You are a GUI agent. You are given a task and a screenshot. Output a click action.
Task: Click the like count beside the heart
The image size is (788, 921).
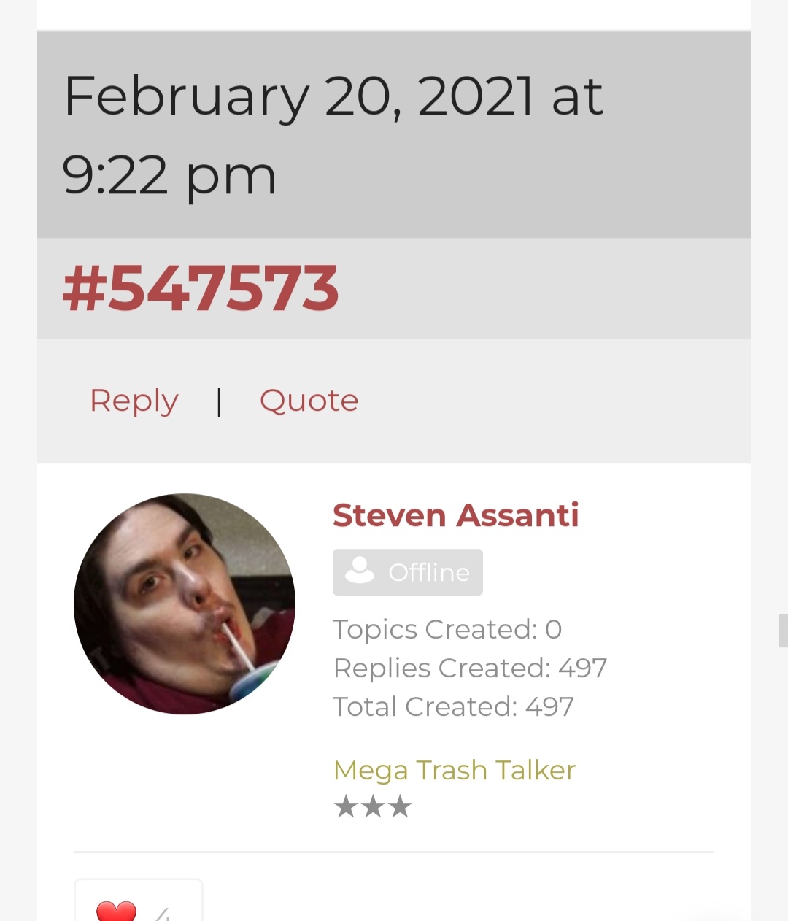162,914
